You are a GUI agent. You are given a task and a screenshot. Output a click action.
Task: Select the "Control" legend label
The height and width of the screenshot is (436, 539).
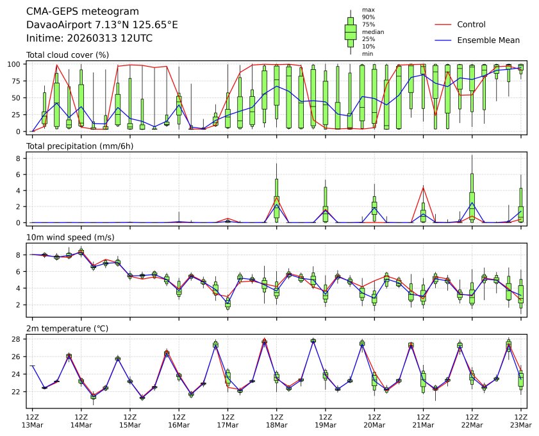click(471, 24)
